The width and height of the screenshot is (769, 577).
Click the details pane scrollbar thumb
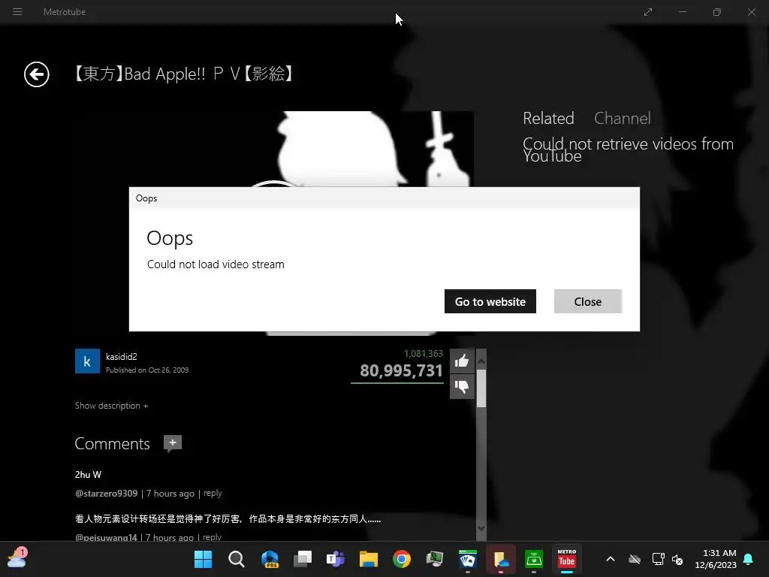click(x=481, y=388)
